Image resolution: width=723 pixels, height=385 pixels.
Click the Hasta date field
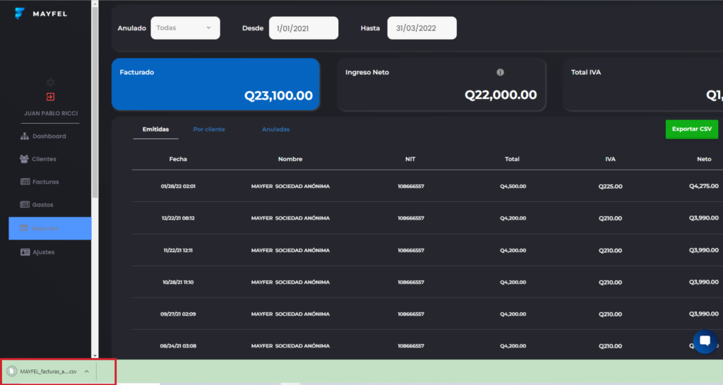(x=422, y=28)
